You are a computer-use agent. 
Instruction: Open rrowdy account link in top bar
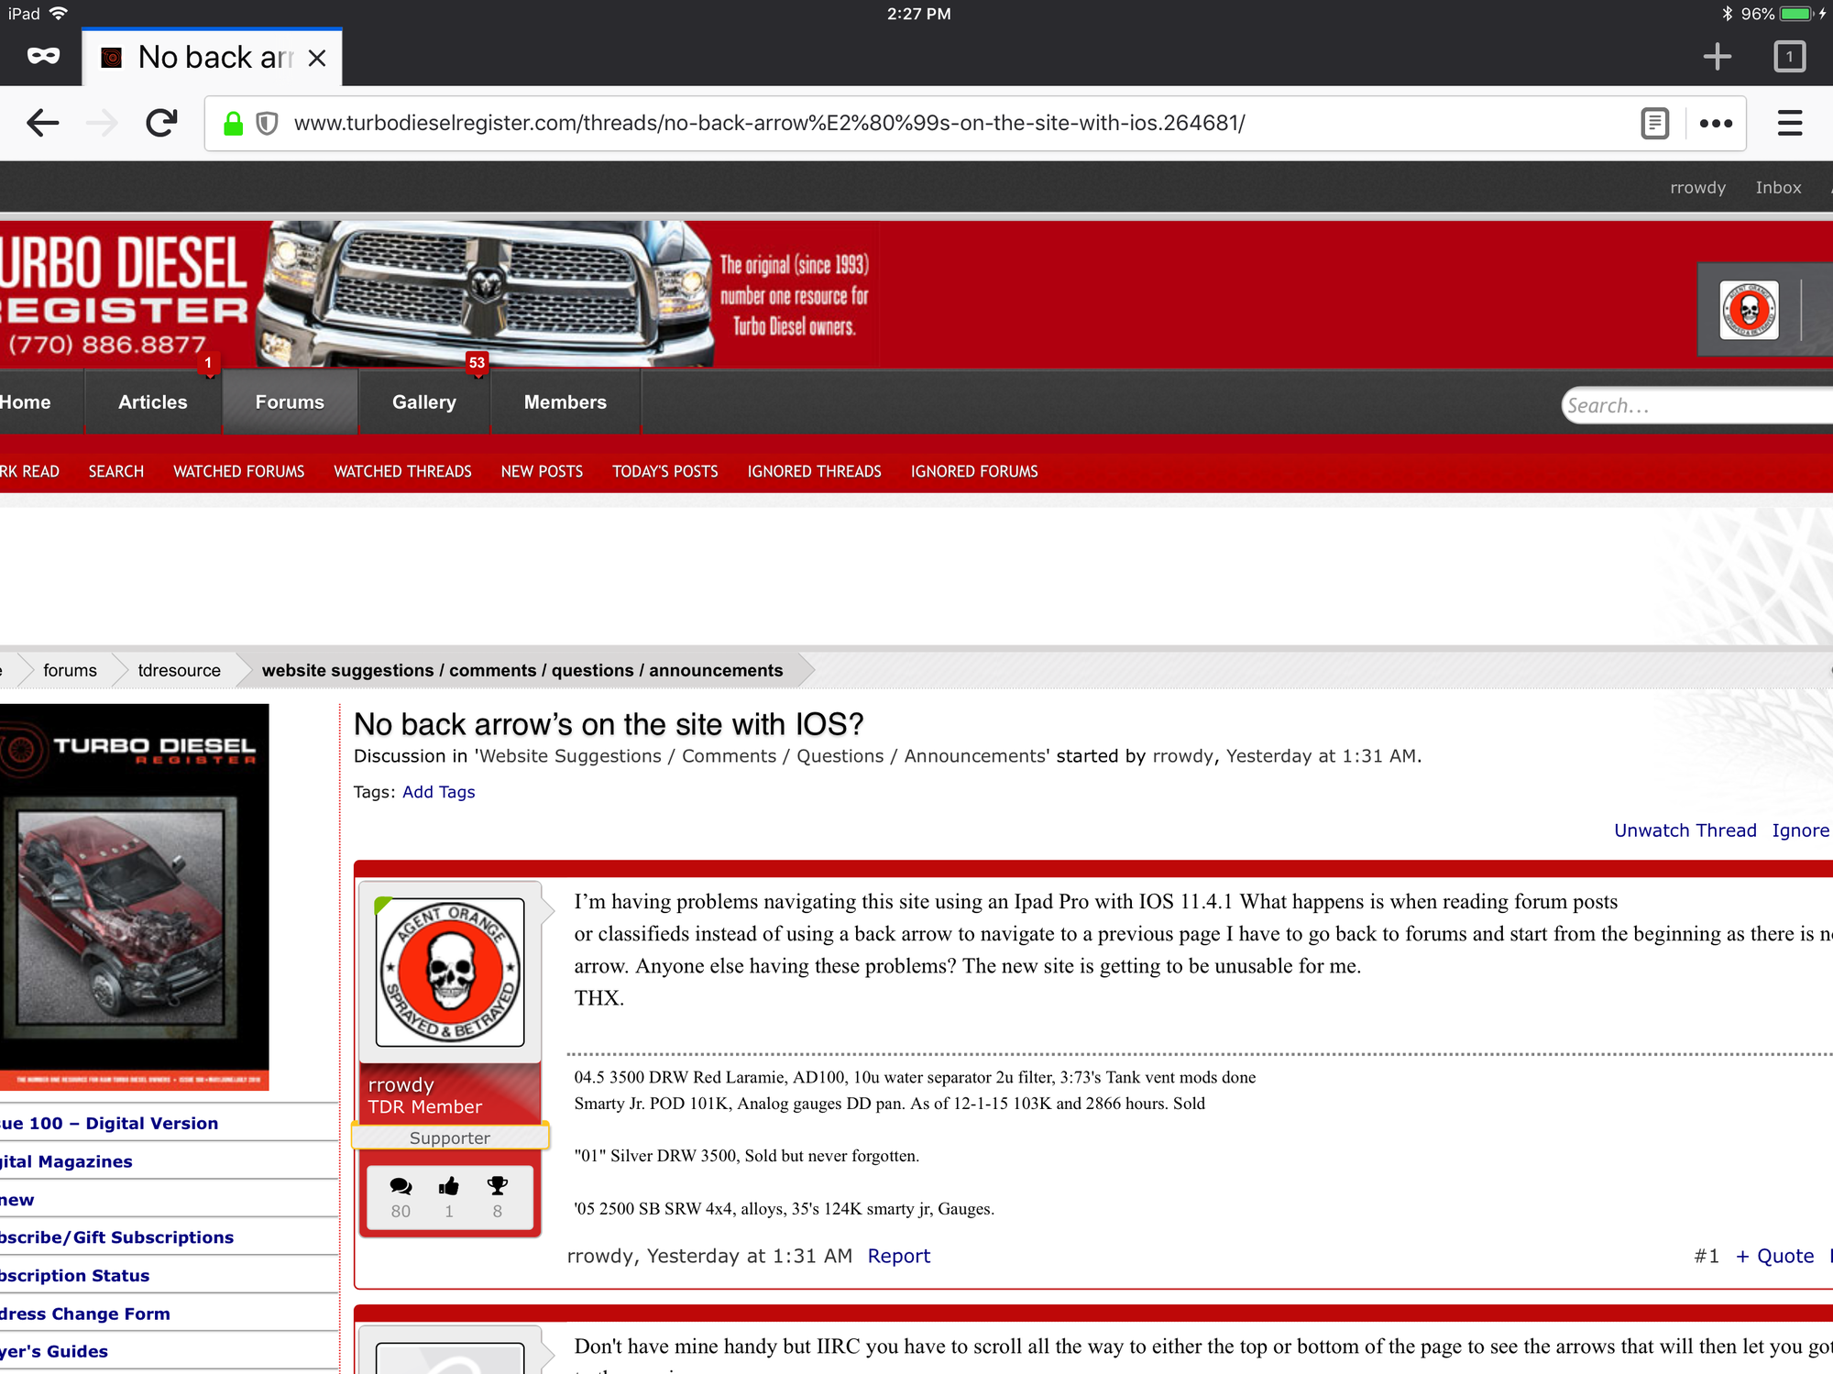(x=1697, y=187)
